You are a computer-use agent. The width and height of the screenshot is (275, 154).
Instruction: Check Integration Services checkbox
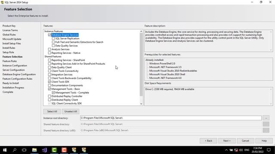click(x=49, y=74)
